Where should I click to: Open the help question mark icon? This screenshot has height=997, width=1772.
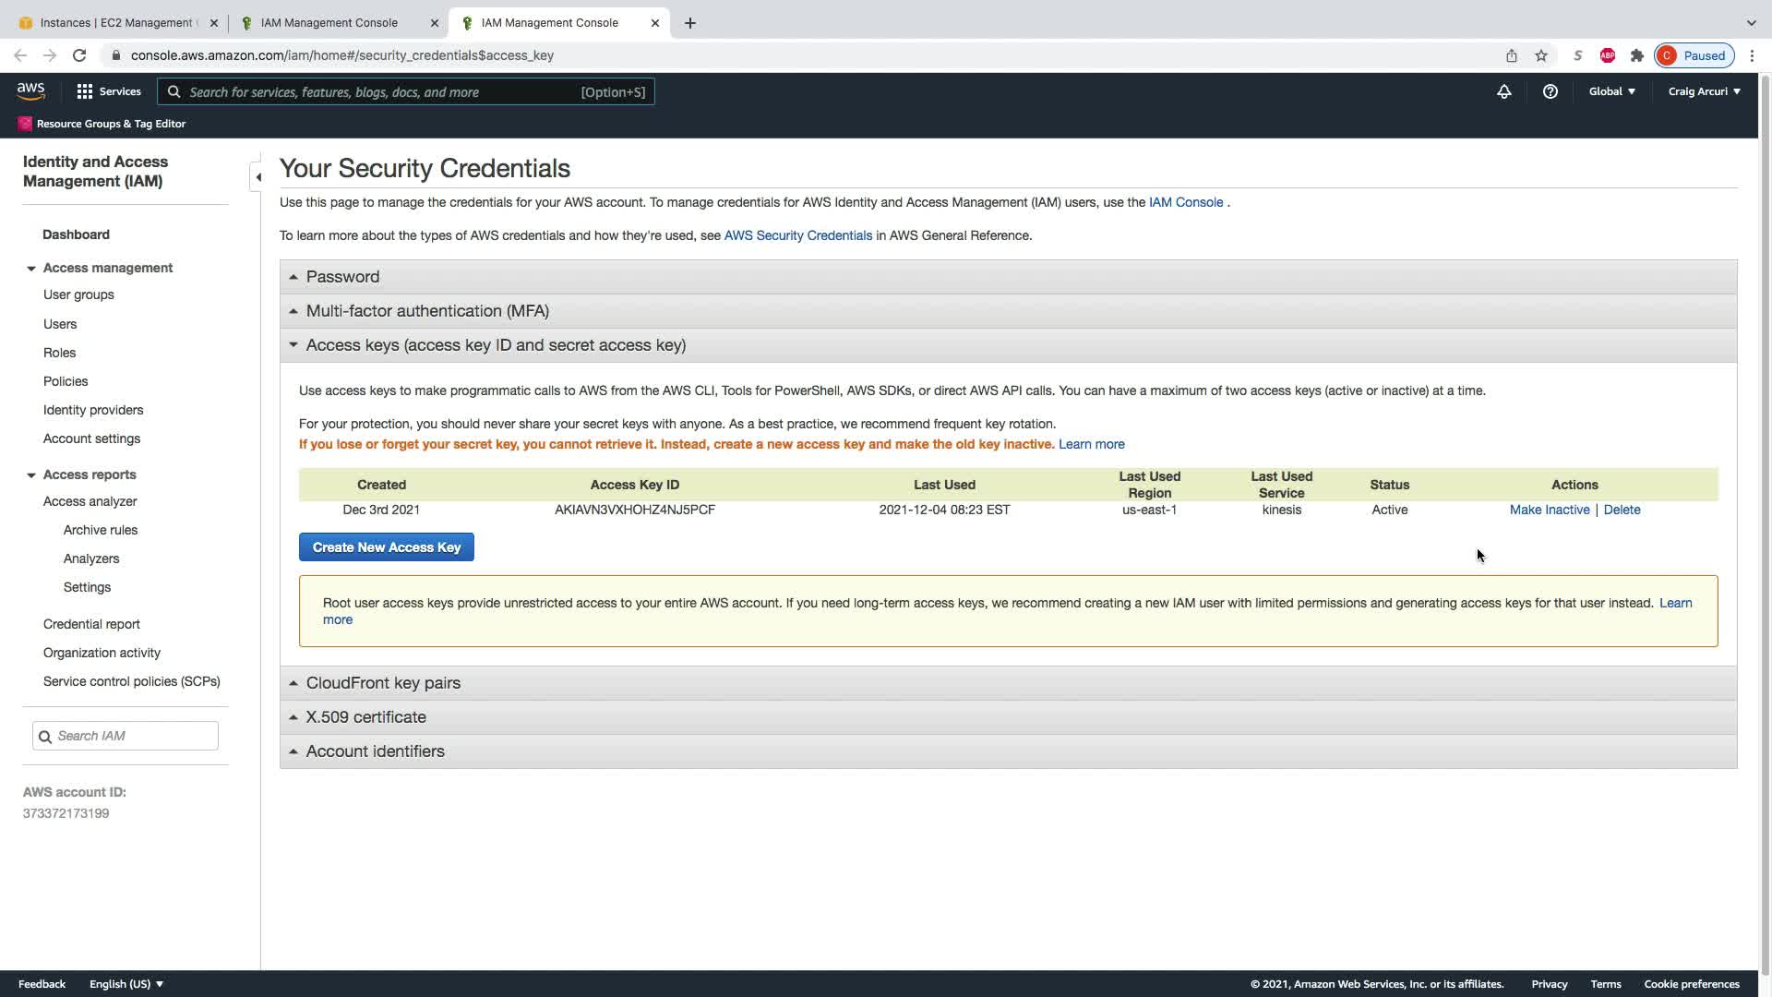[1550, 91]
